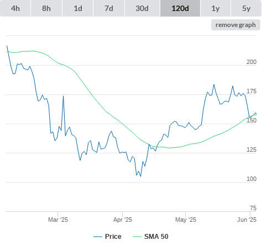Select the 4h time range tab
Viewport: 262px width, 251px height.
tap(15, 8)
